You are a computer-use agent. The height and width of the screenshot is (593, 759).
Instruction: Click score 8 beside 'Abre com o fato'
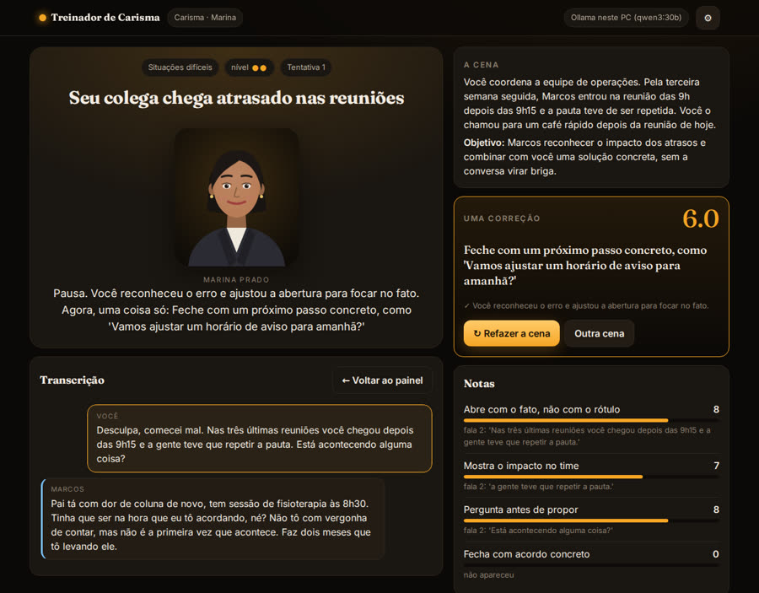pyautogui.click(x=716, y=410)
